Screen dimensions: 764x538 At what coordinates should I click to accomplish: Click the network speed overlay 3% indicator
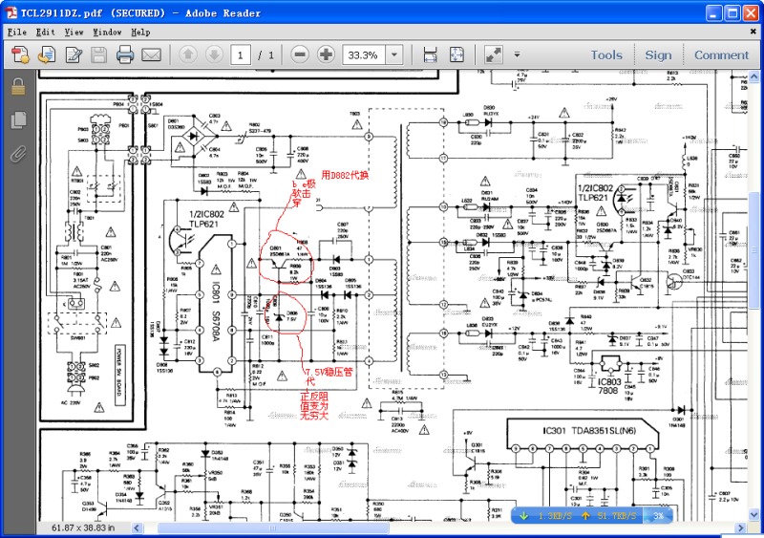coord(658,516)
